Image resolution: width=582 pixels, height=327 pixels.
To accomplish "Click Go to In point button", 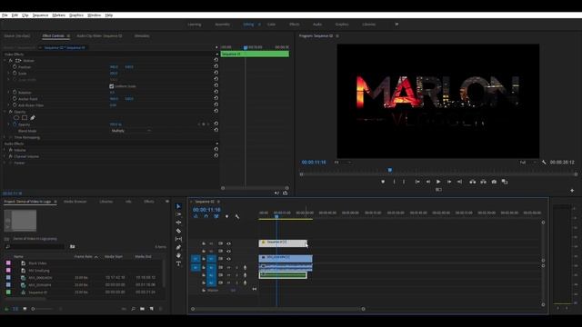I will [417, 182].
